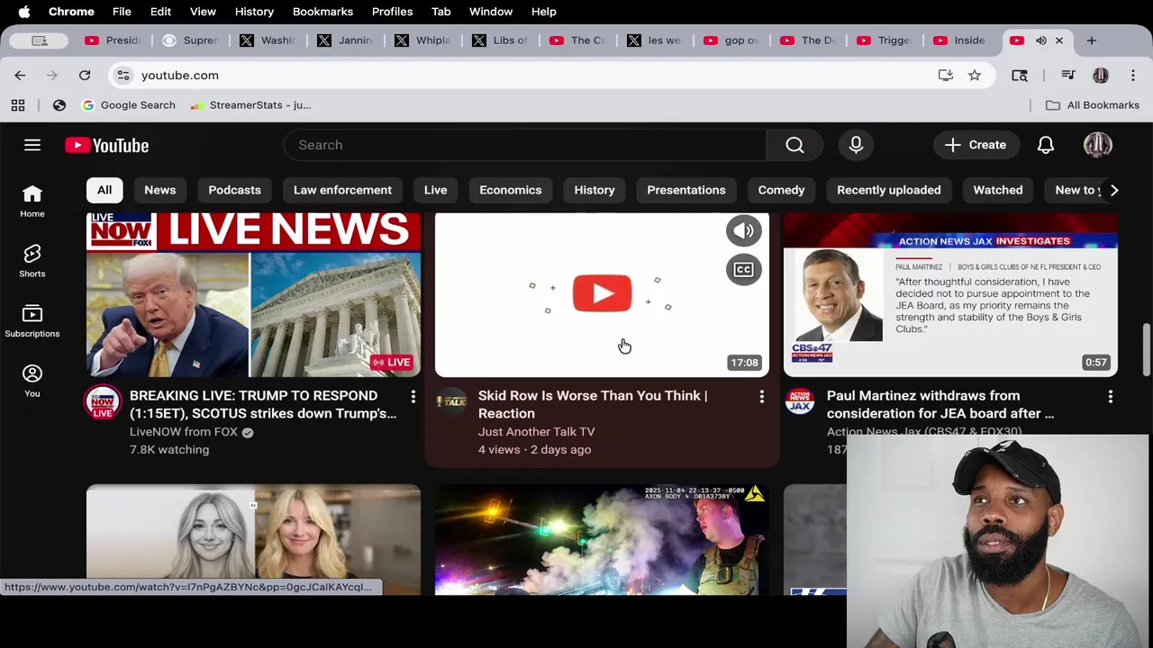Open the Apple menu
The width and height of the screenshot is (1153, 648).
coord(24,12)
